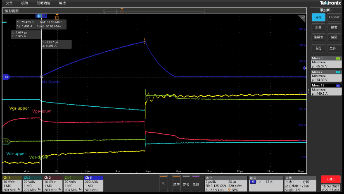
Task: Click trigger source 6 indicator
Action: pyautogui.click(x=253, y=182)
